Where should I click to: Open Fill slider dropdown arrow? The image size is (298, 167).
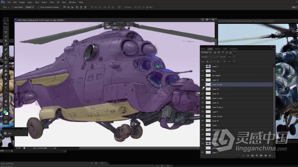pos(234,61)
